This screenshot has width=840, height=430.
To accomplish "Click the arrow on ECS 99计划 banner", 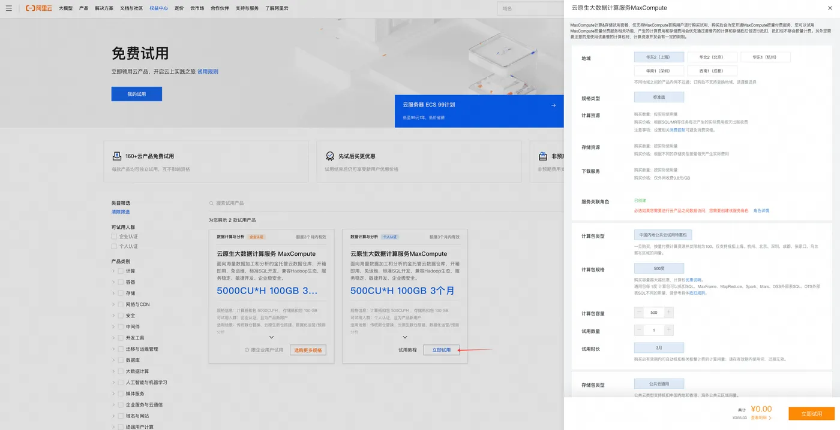I will coord(553,105).
